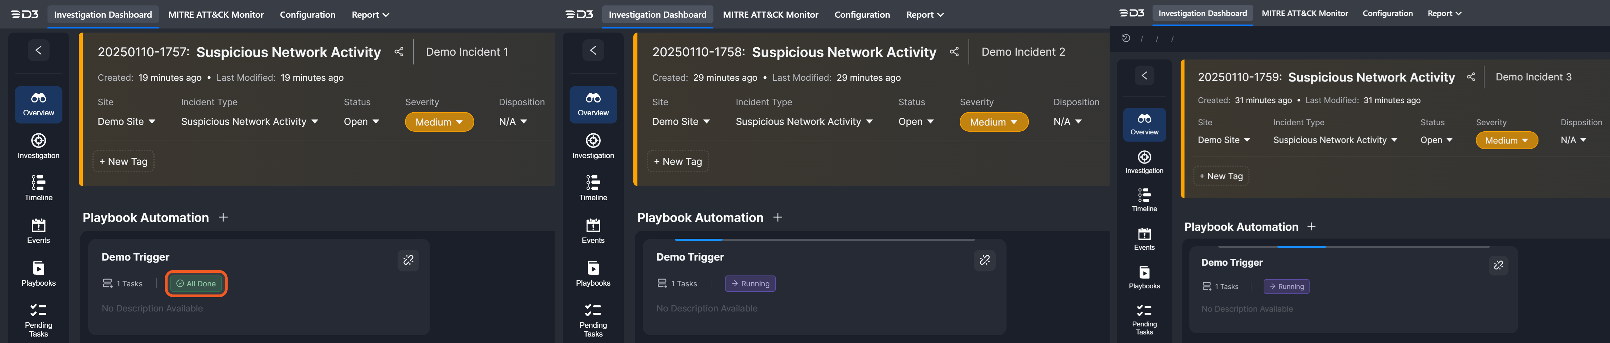This screenshot has height=343, width=1610.
Task: Open Investigation view in Demo Incident 1 sidebar
Action: pos(38,146)
